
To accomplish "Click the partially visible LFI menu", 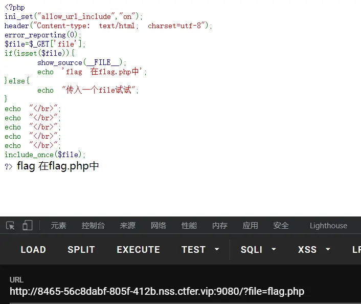I will tap(356, 250).
